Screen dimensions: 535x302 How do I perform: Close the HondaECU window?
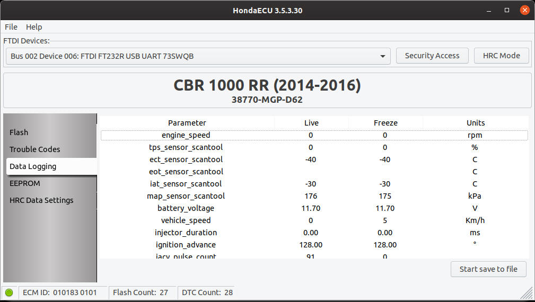click(525, 10)
